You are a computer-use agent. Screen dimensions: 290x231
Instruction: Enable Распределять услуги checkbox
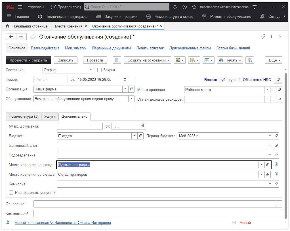pyautogui.click(x=11, y=193)
